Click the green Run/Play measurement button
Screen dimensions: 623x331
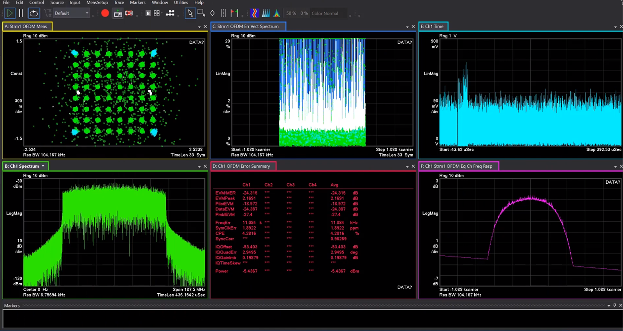tap(10, 13)
